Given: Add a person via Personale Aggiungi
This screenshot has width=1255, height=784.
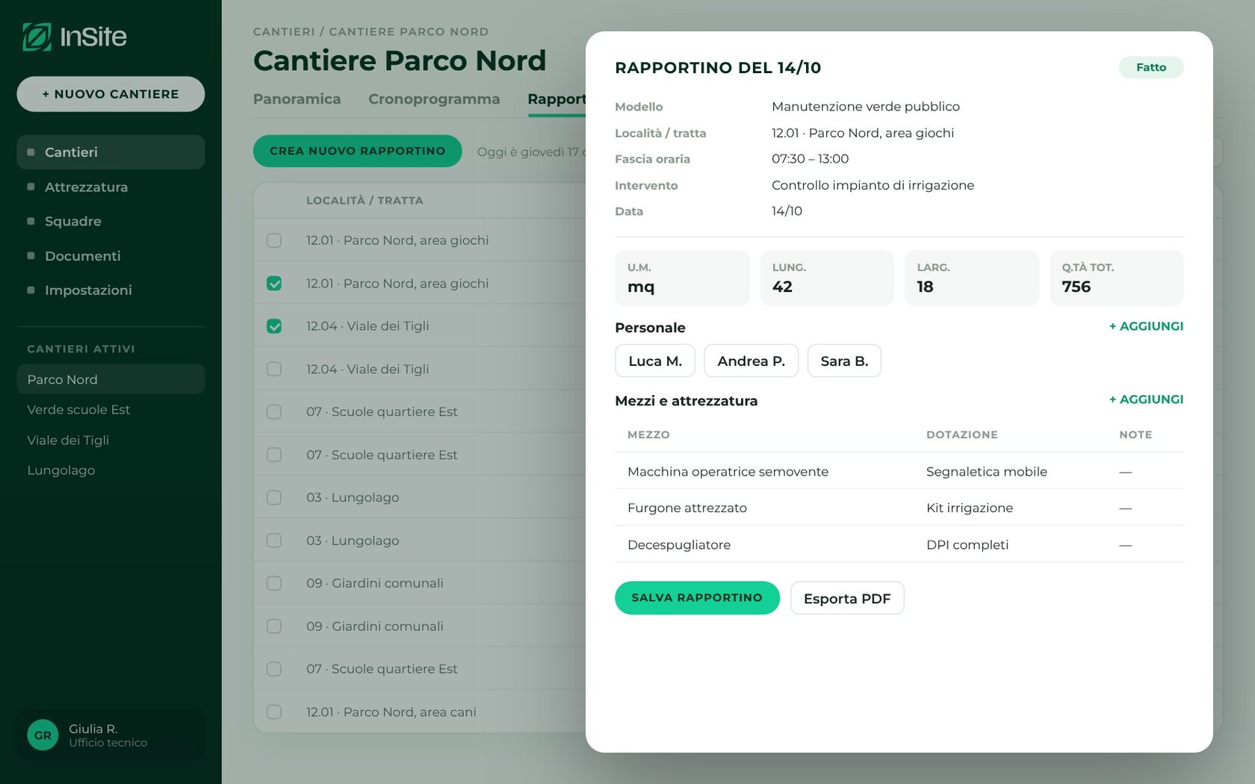Looking at the screenshot, I should (1146, 326).
